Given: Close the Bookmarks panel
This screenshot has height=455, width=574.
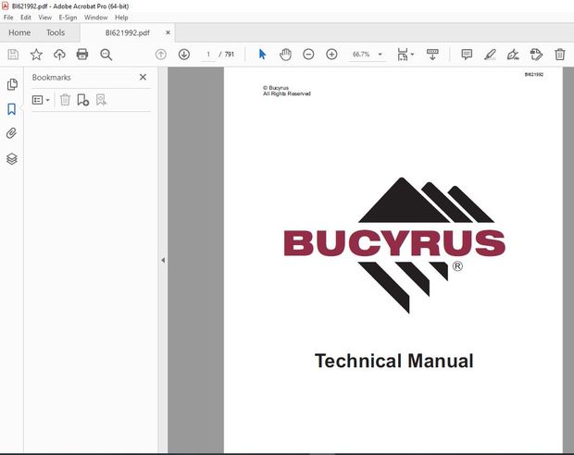Looking at the screenshot, I should click(x=143, y=77).
